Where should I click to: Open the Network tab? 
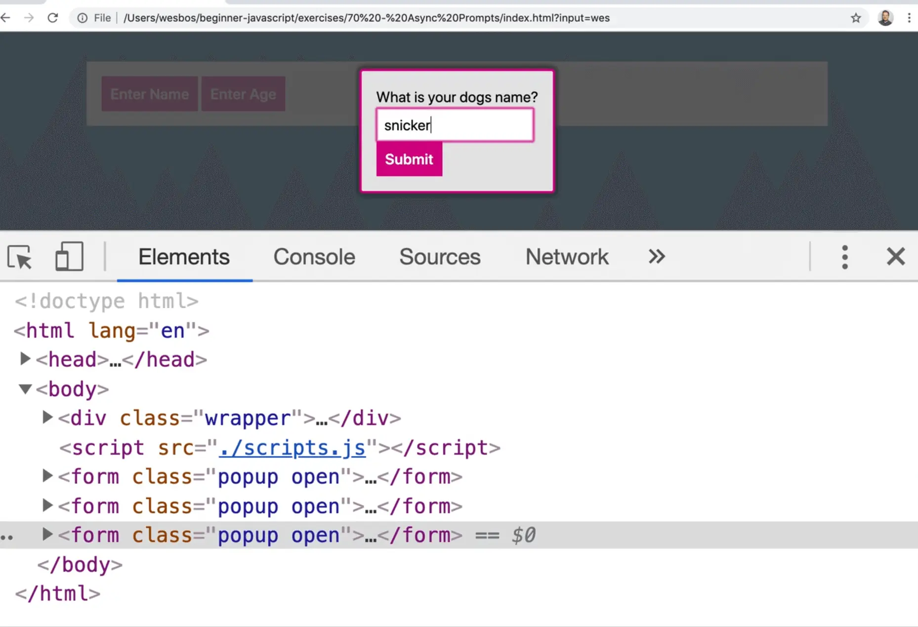coord(567,257)
